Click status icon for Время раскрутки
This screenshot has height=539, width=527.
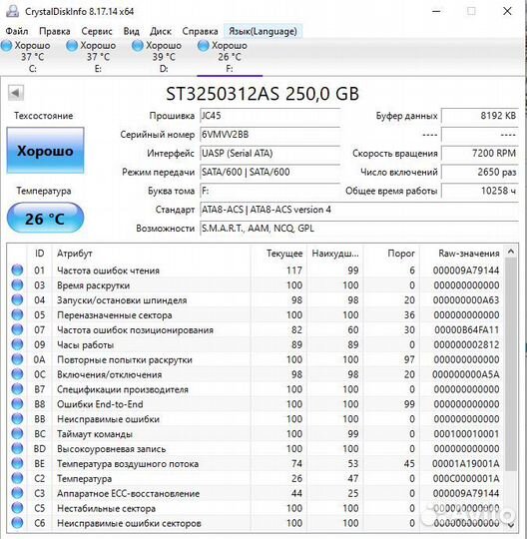[x=17, y=284]
